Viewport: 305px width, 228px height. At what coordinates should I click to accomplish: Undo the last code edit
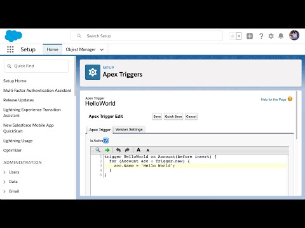(x=118, y=150)
